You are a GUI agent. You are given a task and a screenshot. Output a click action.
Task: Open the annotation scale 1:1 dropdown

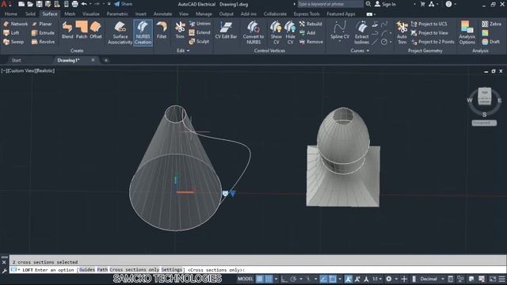[376, 279]
